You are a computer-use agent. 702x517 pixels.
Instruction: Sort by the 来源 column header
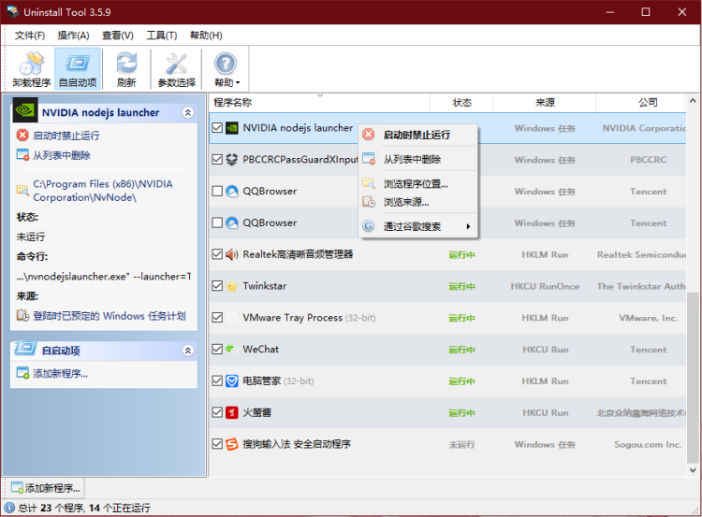pyautogui.click(x=545, y=103)
